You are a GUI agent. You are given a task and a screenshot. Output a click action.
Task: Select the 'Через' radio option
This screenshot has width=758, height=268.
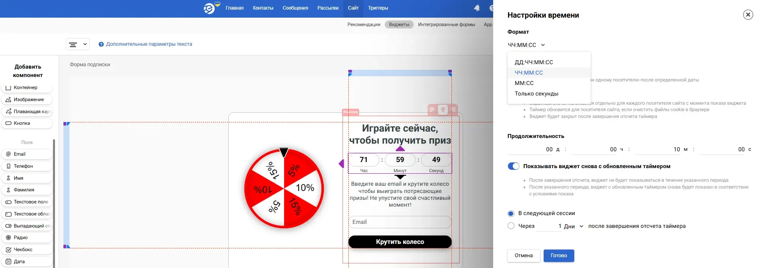pyautogui.click(x=511, y=226)
